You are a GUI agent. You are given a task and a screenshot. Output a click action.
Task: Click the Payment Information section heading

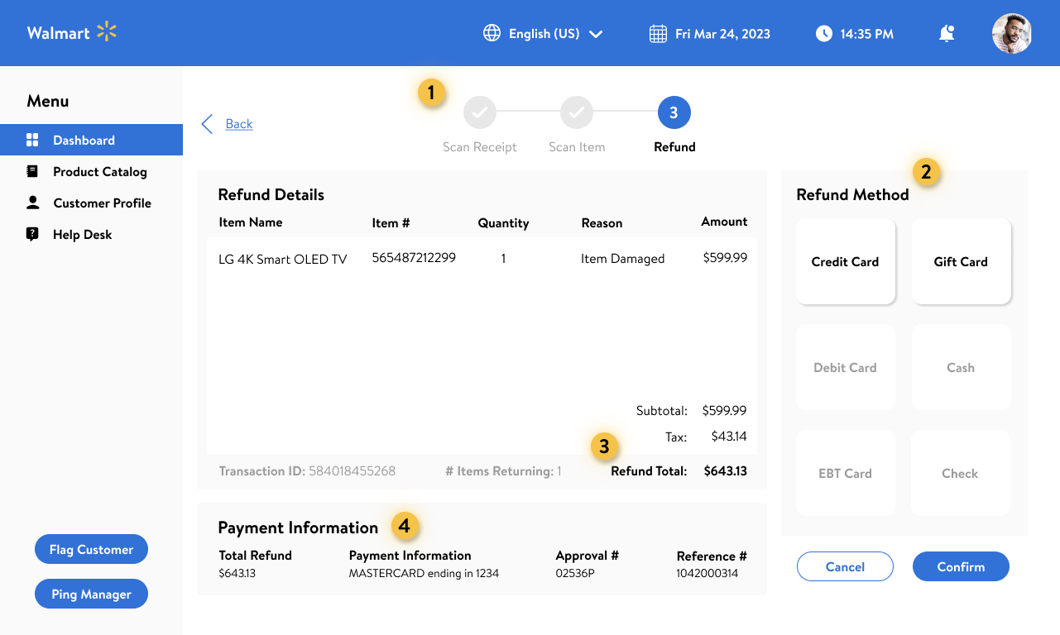298,528
